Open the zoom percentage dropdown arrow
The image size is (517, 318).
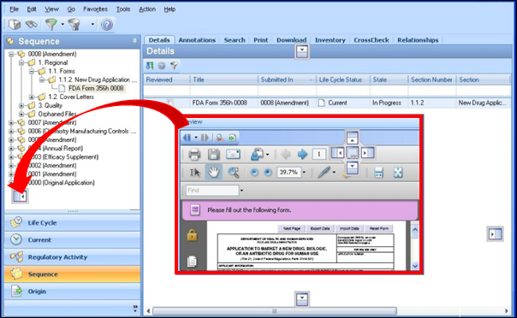[304, 172]
